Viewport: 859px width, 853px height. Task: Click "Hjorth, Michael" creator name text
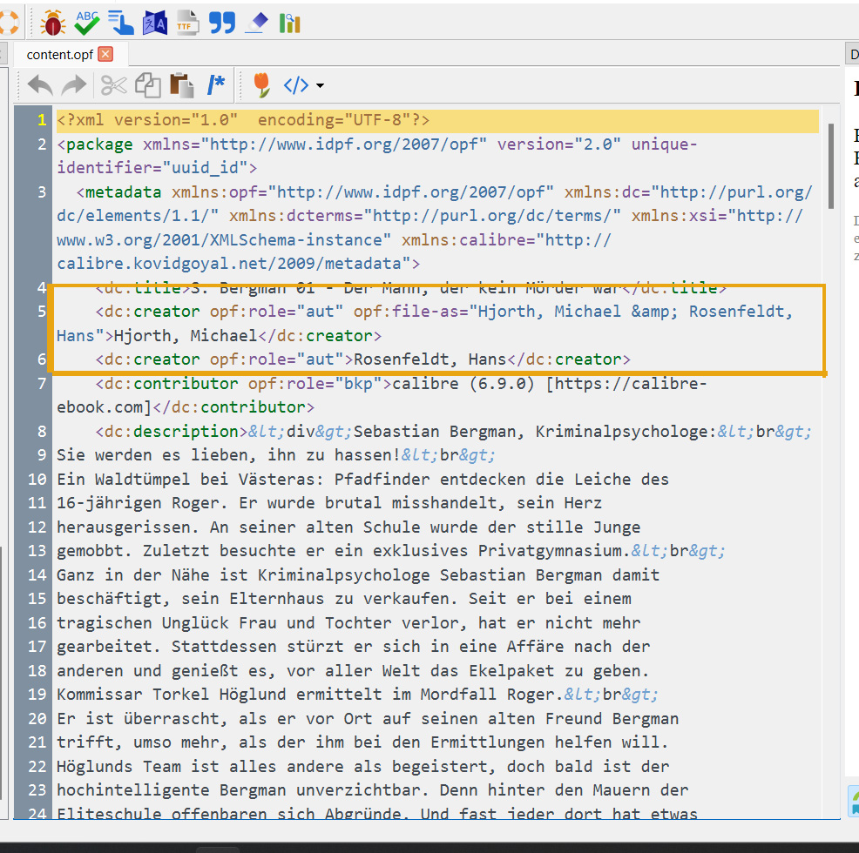186,336
